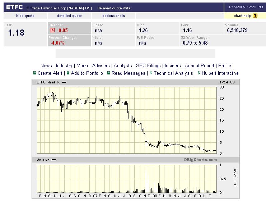The height and width of the screenshot is (201, 266).
Task: Visit the Market Advisers link
Action: 93,66
